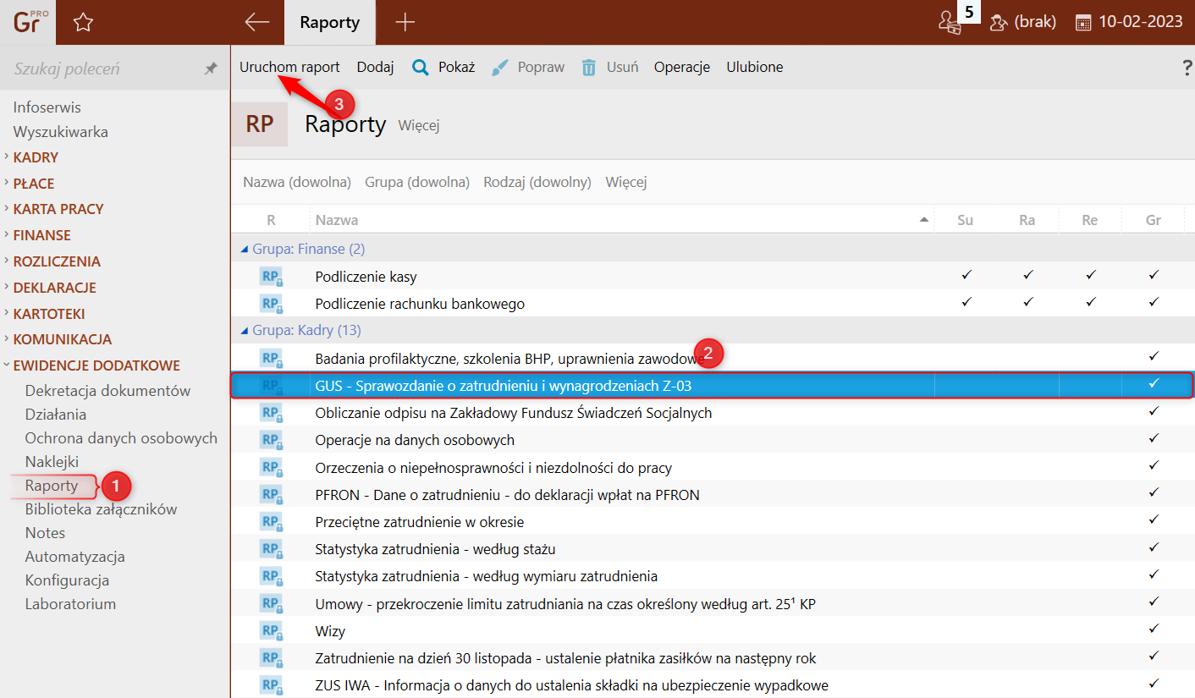Click RP icon of PFRON row
The width and height of the screenshot is (1195, 698).
pos(271,495)
